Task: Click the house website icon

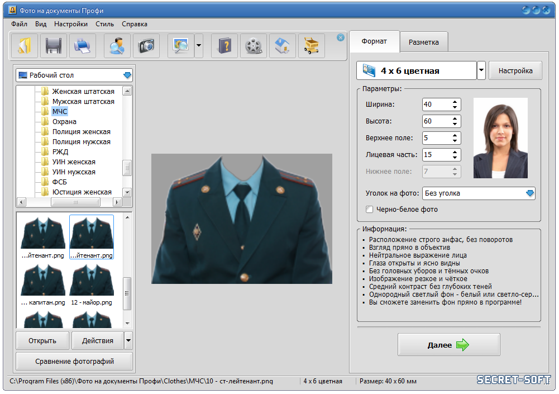Action: click(283, 46)
